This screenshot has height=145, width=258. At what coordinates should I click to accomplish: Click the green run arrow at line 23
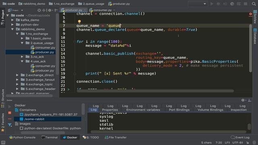[69, 89]
